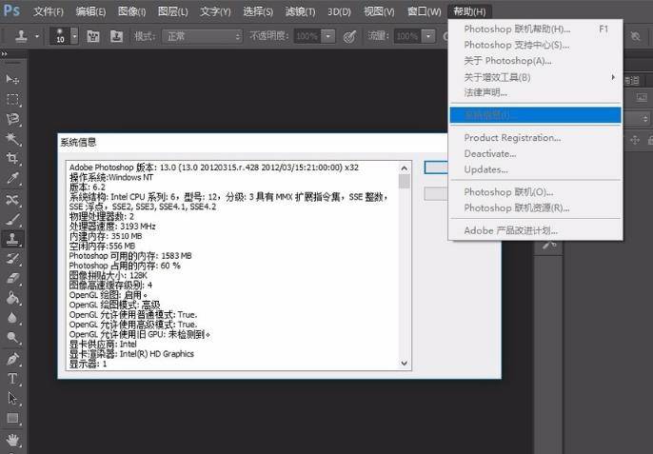Toggle the Brush panel icon in options bar
The width and height of the screenshot is (653, 454).
pyautogui.click(x=94, y=36)
